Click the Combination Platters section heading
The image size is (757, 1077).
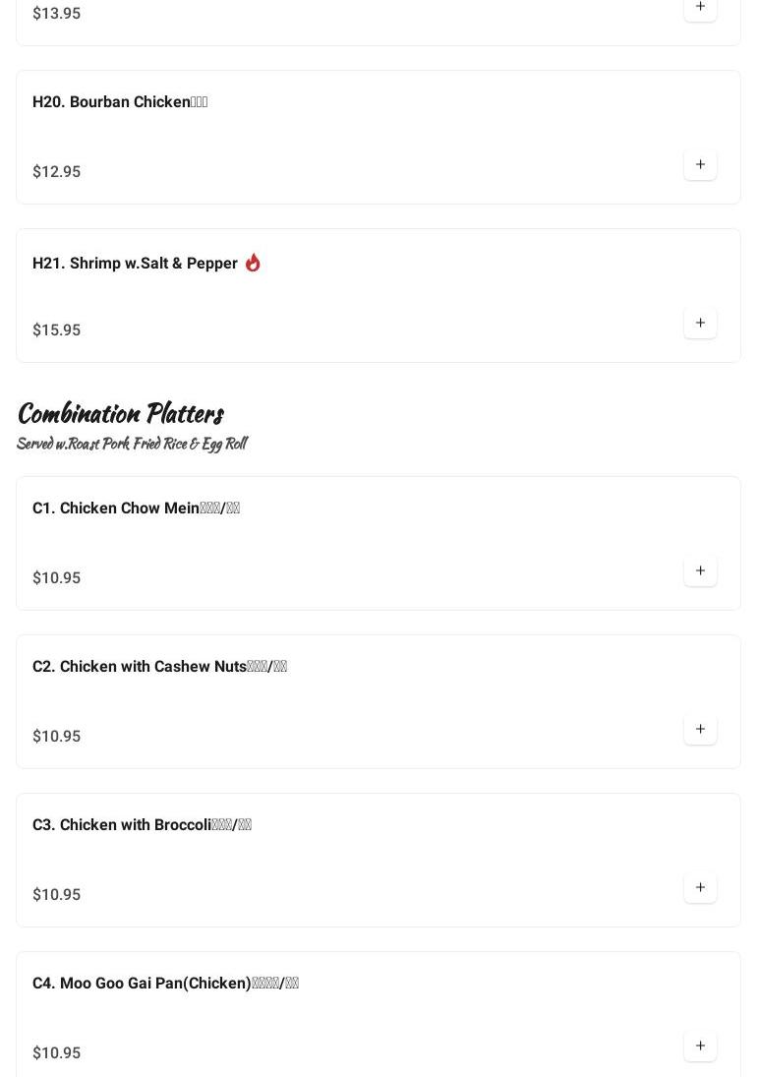[120, 413]
